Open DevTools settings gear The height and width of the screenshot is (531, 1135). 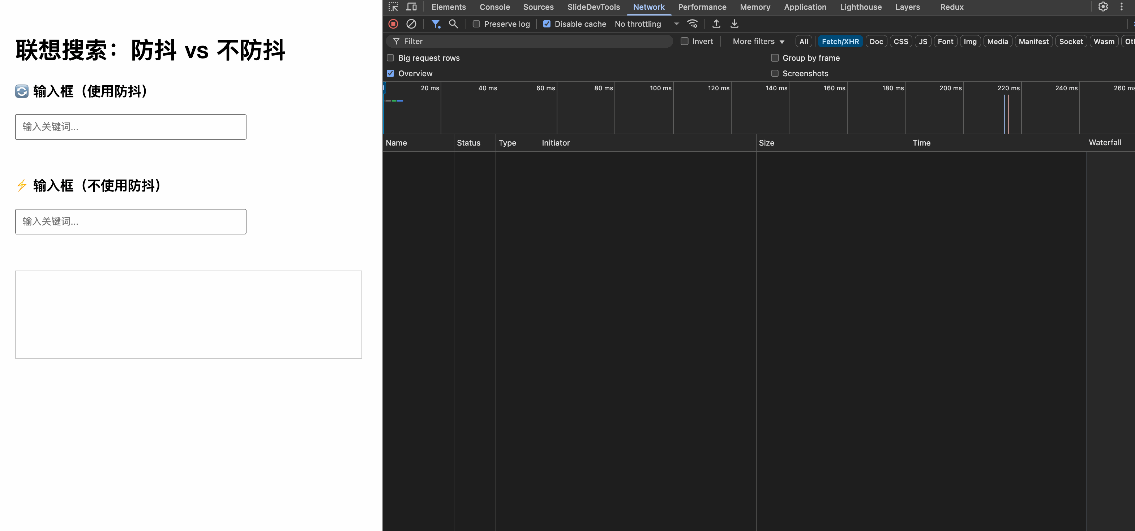coord(1103,7)
